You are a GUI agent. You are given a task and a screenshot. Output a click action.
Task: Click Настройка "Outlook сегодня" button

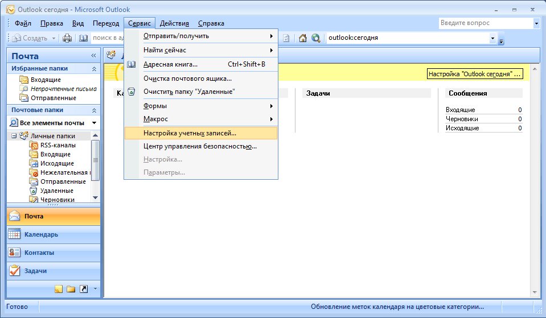click(475, 75)
